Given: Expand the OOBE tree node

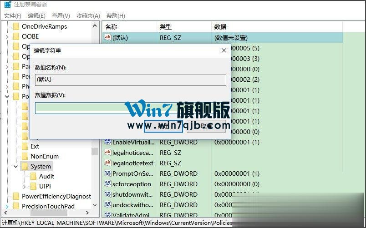Looking at the screenshot, I should pyautogui.click(x=7, y=37).
